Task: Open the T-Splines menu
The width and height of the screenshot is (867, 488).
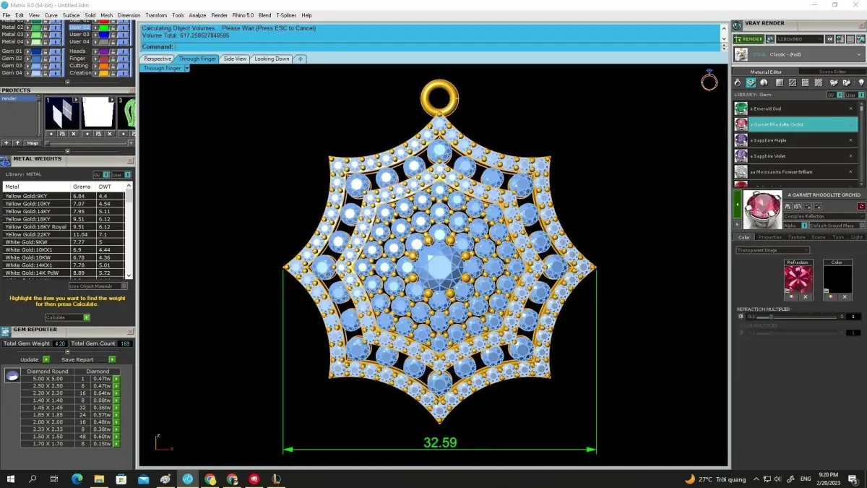Action: 286,15
